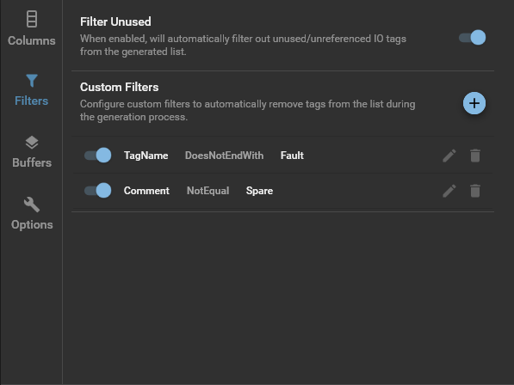Click the Custom Filters heading

120,88
